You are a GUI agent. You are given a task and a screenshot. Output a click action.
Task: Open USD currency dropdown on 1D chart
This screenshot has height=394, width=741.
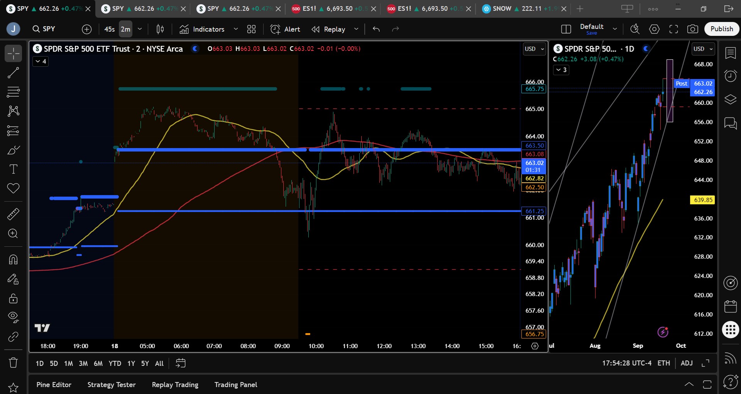703,49
